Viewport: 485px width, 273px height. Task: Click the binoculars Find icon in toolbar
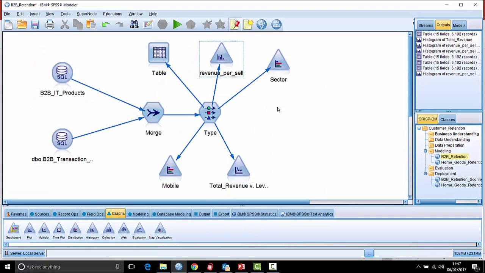point(134,25)
